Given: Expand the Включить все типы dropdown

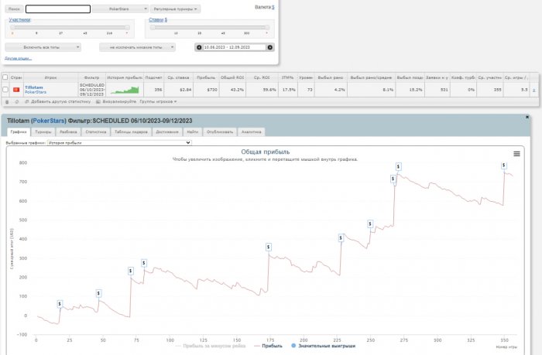Looking at the screenshot, I should click(x=43, y=47).
